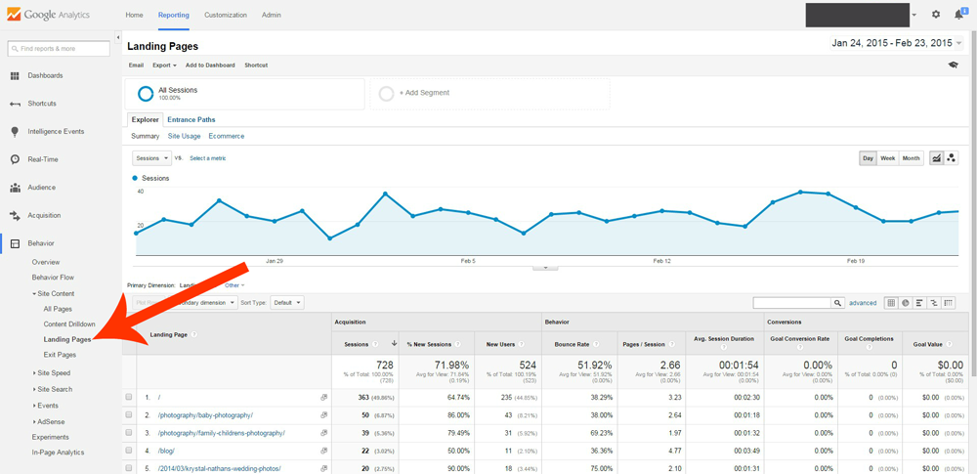
Task: Switch to motion chart icon
Action: coord(951,158)
